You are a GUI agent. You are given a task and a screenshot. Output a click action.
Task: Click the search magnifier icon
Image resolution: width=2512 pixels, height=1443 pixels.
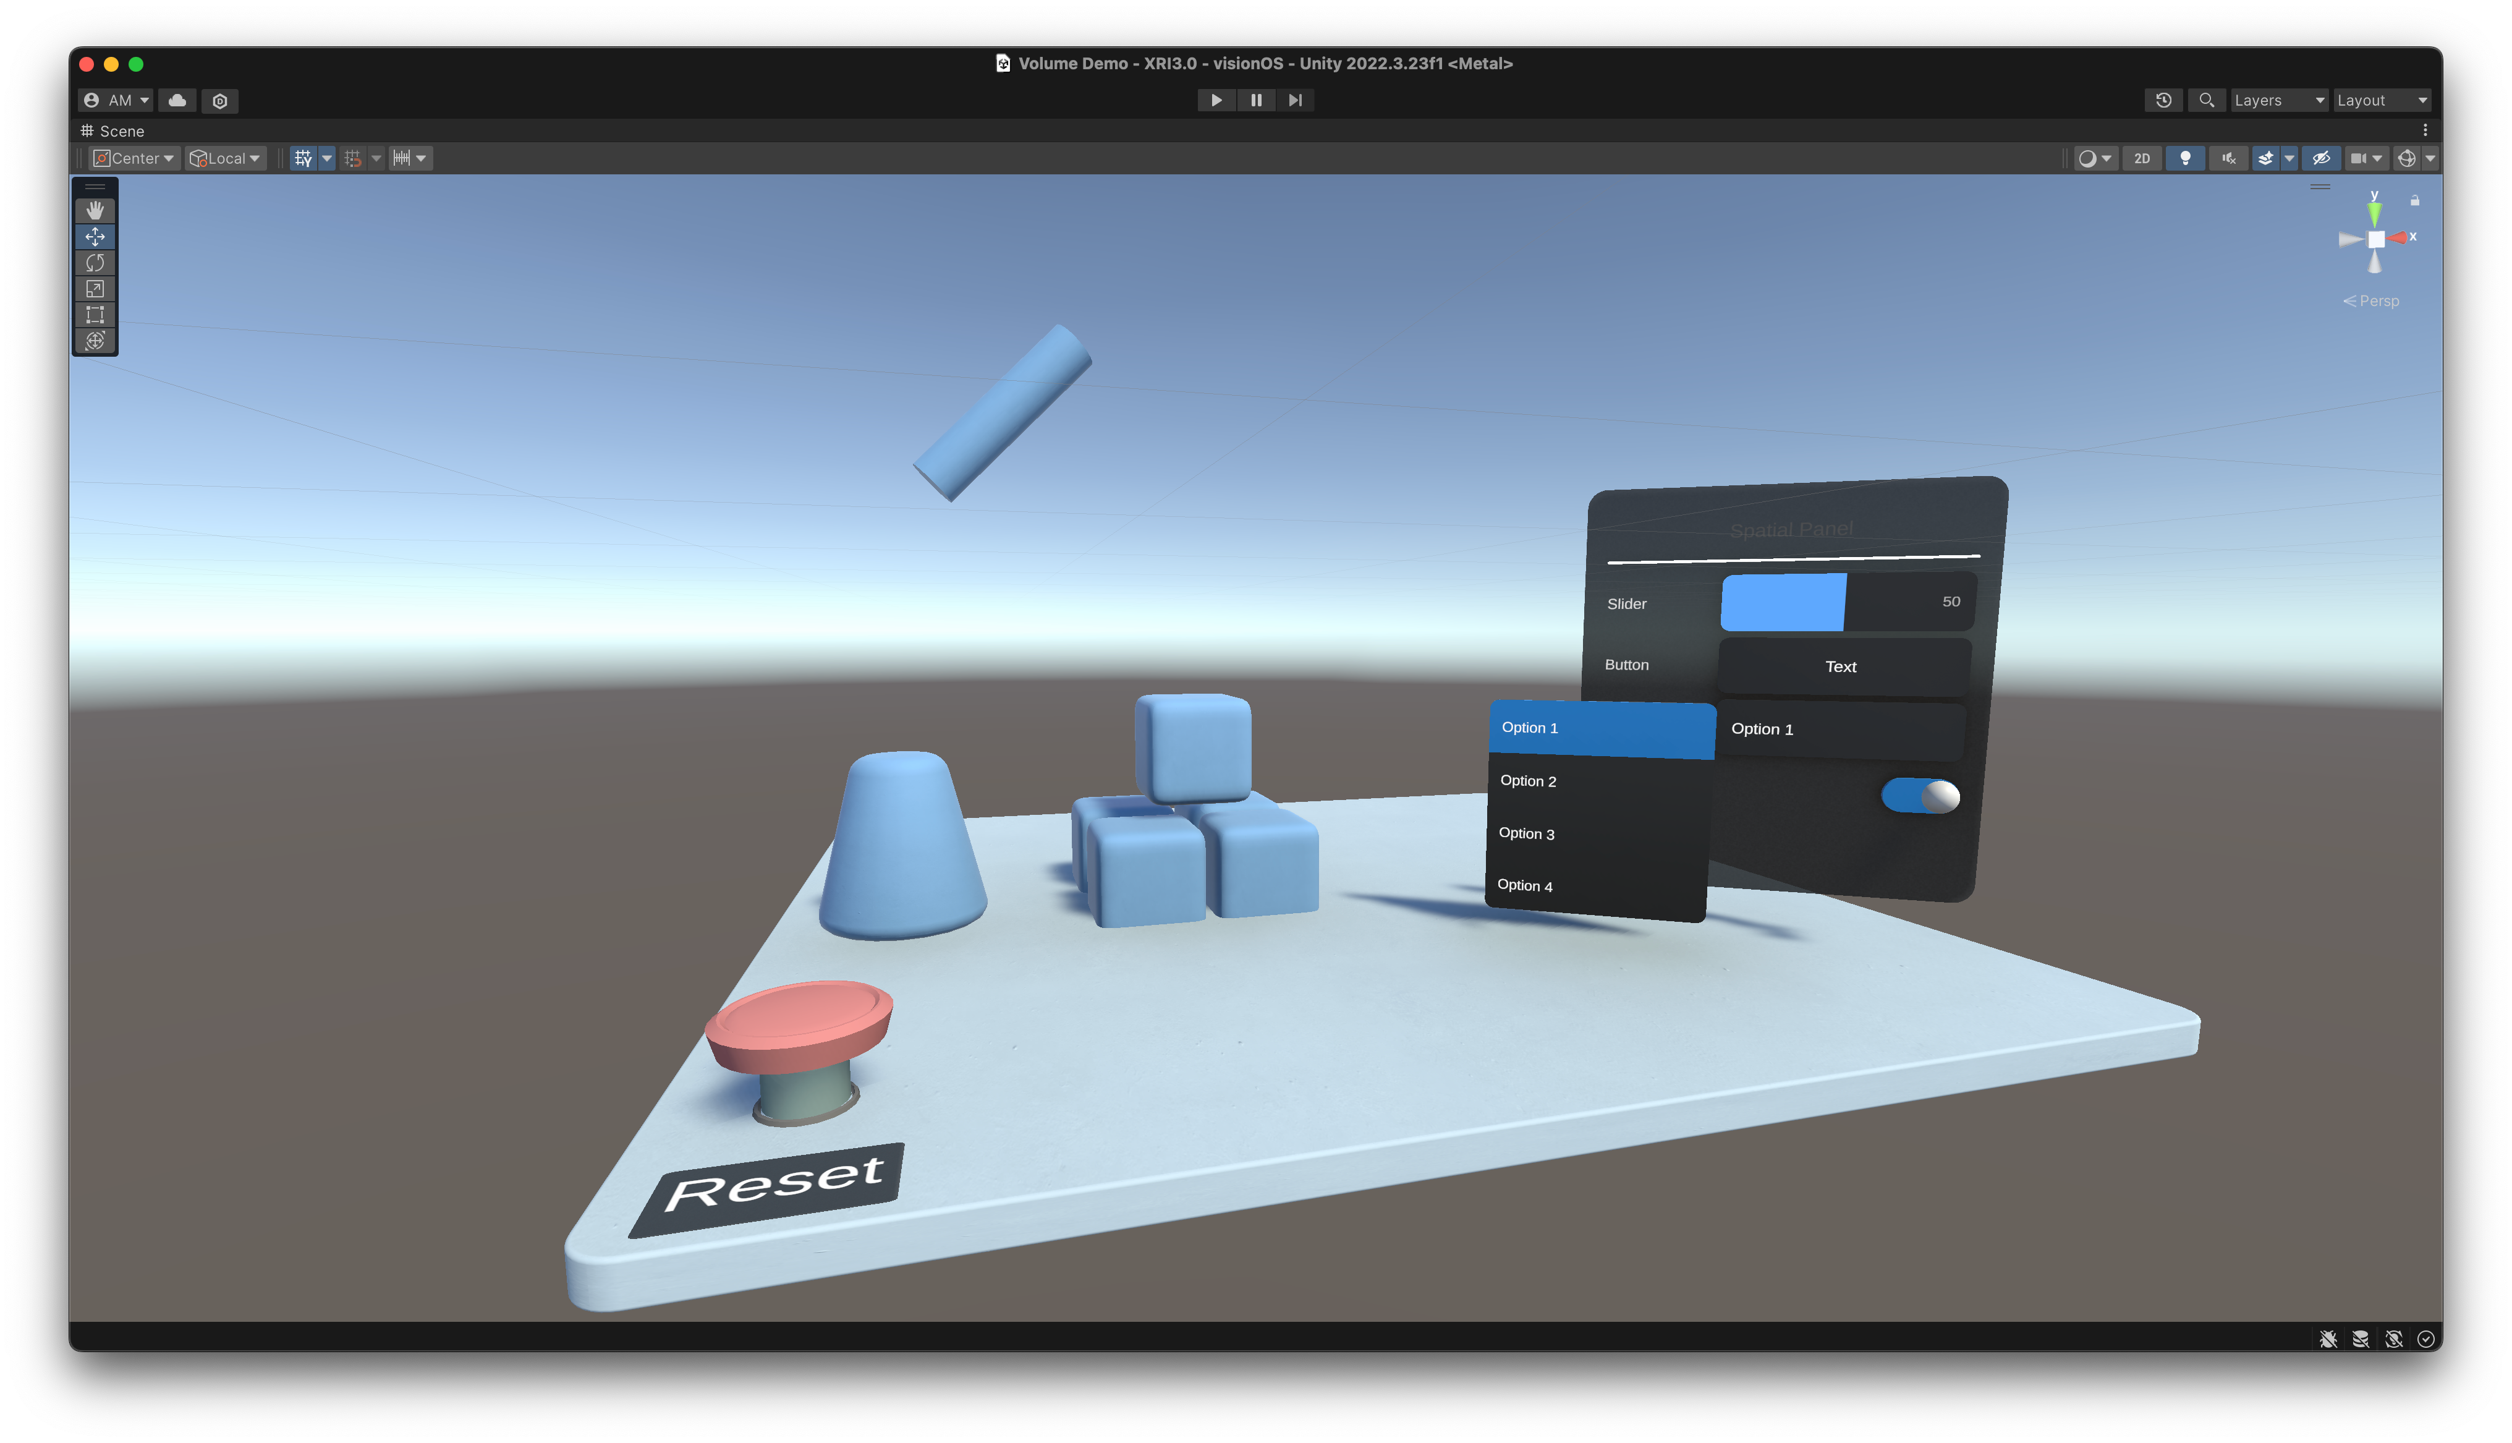click(2206, 100)
